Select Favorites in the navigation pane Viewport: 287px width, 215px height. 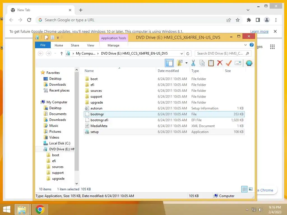click(x=53, y=73)
